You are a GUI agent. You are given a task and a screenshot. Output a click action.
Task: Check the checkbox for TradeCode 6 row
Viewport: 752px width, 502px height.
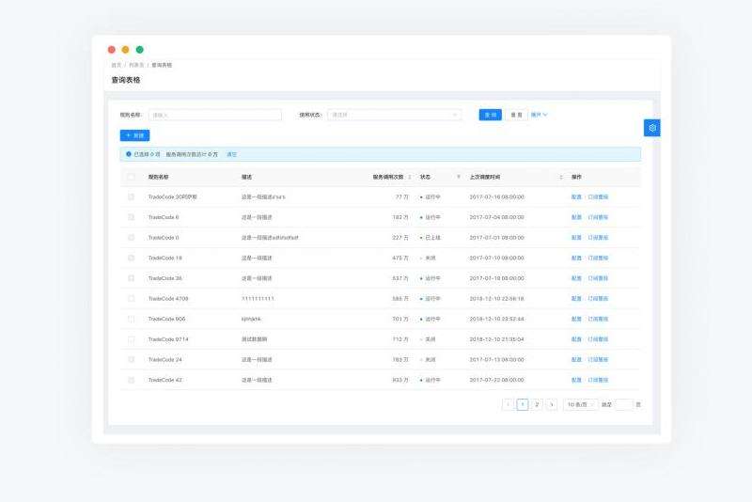[x=131, y=217]
